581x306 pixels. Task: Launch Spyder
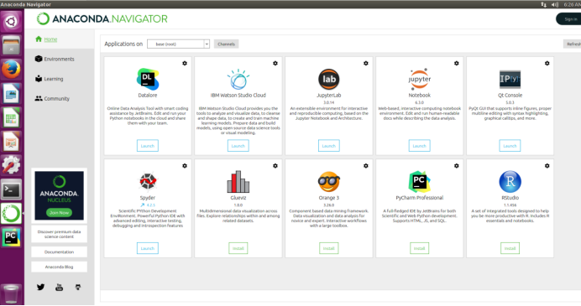148,248
